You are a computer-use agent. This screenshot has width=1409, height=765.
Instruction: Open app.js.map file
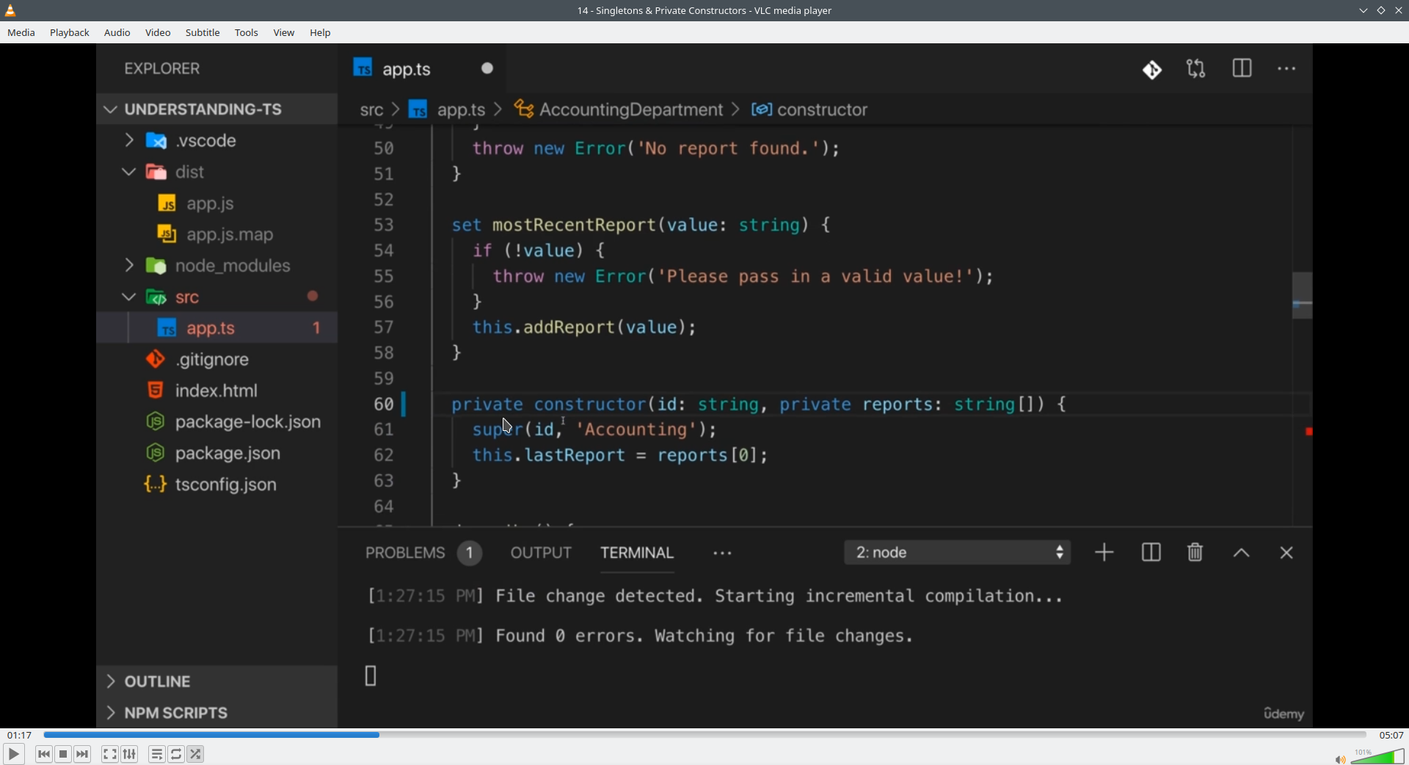point(216,235)
